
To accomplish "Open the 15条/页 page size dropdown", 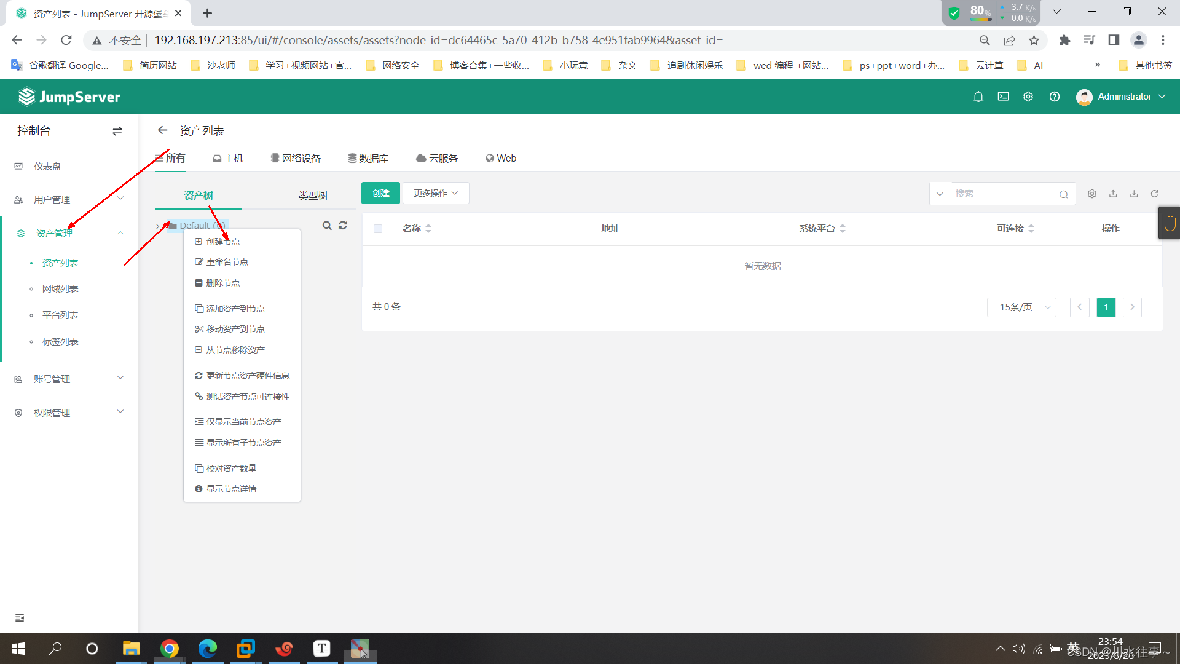I will point(1021,307).
